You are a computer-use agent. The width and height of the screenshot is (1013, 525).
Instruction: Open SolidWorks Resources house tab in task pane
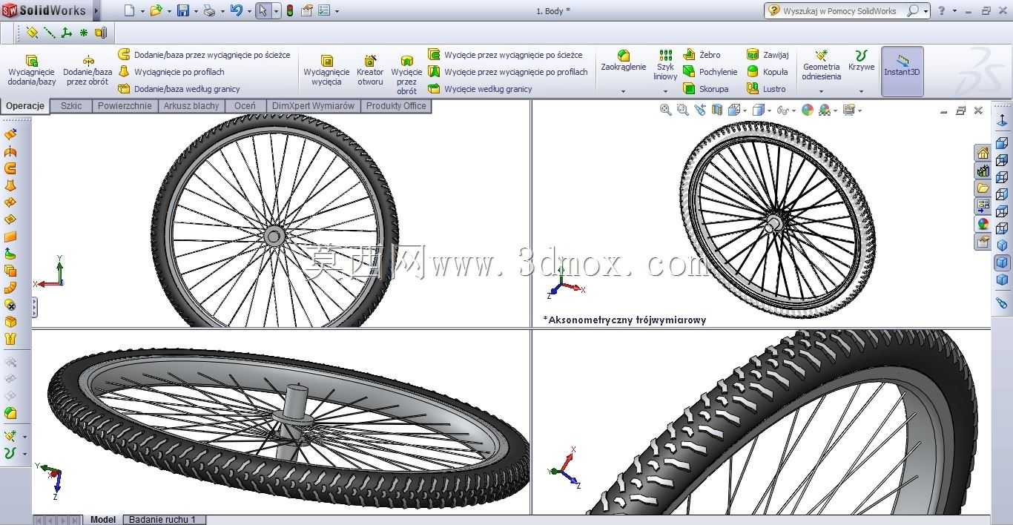[983, 153]
